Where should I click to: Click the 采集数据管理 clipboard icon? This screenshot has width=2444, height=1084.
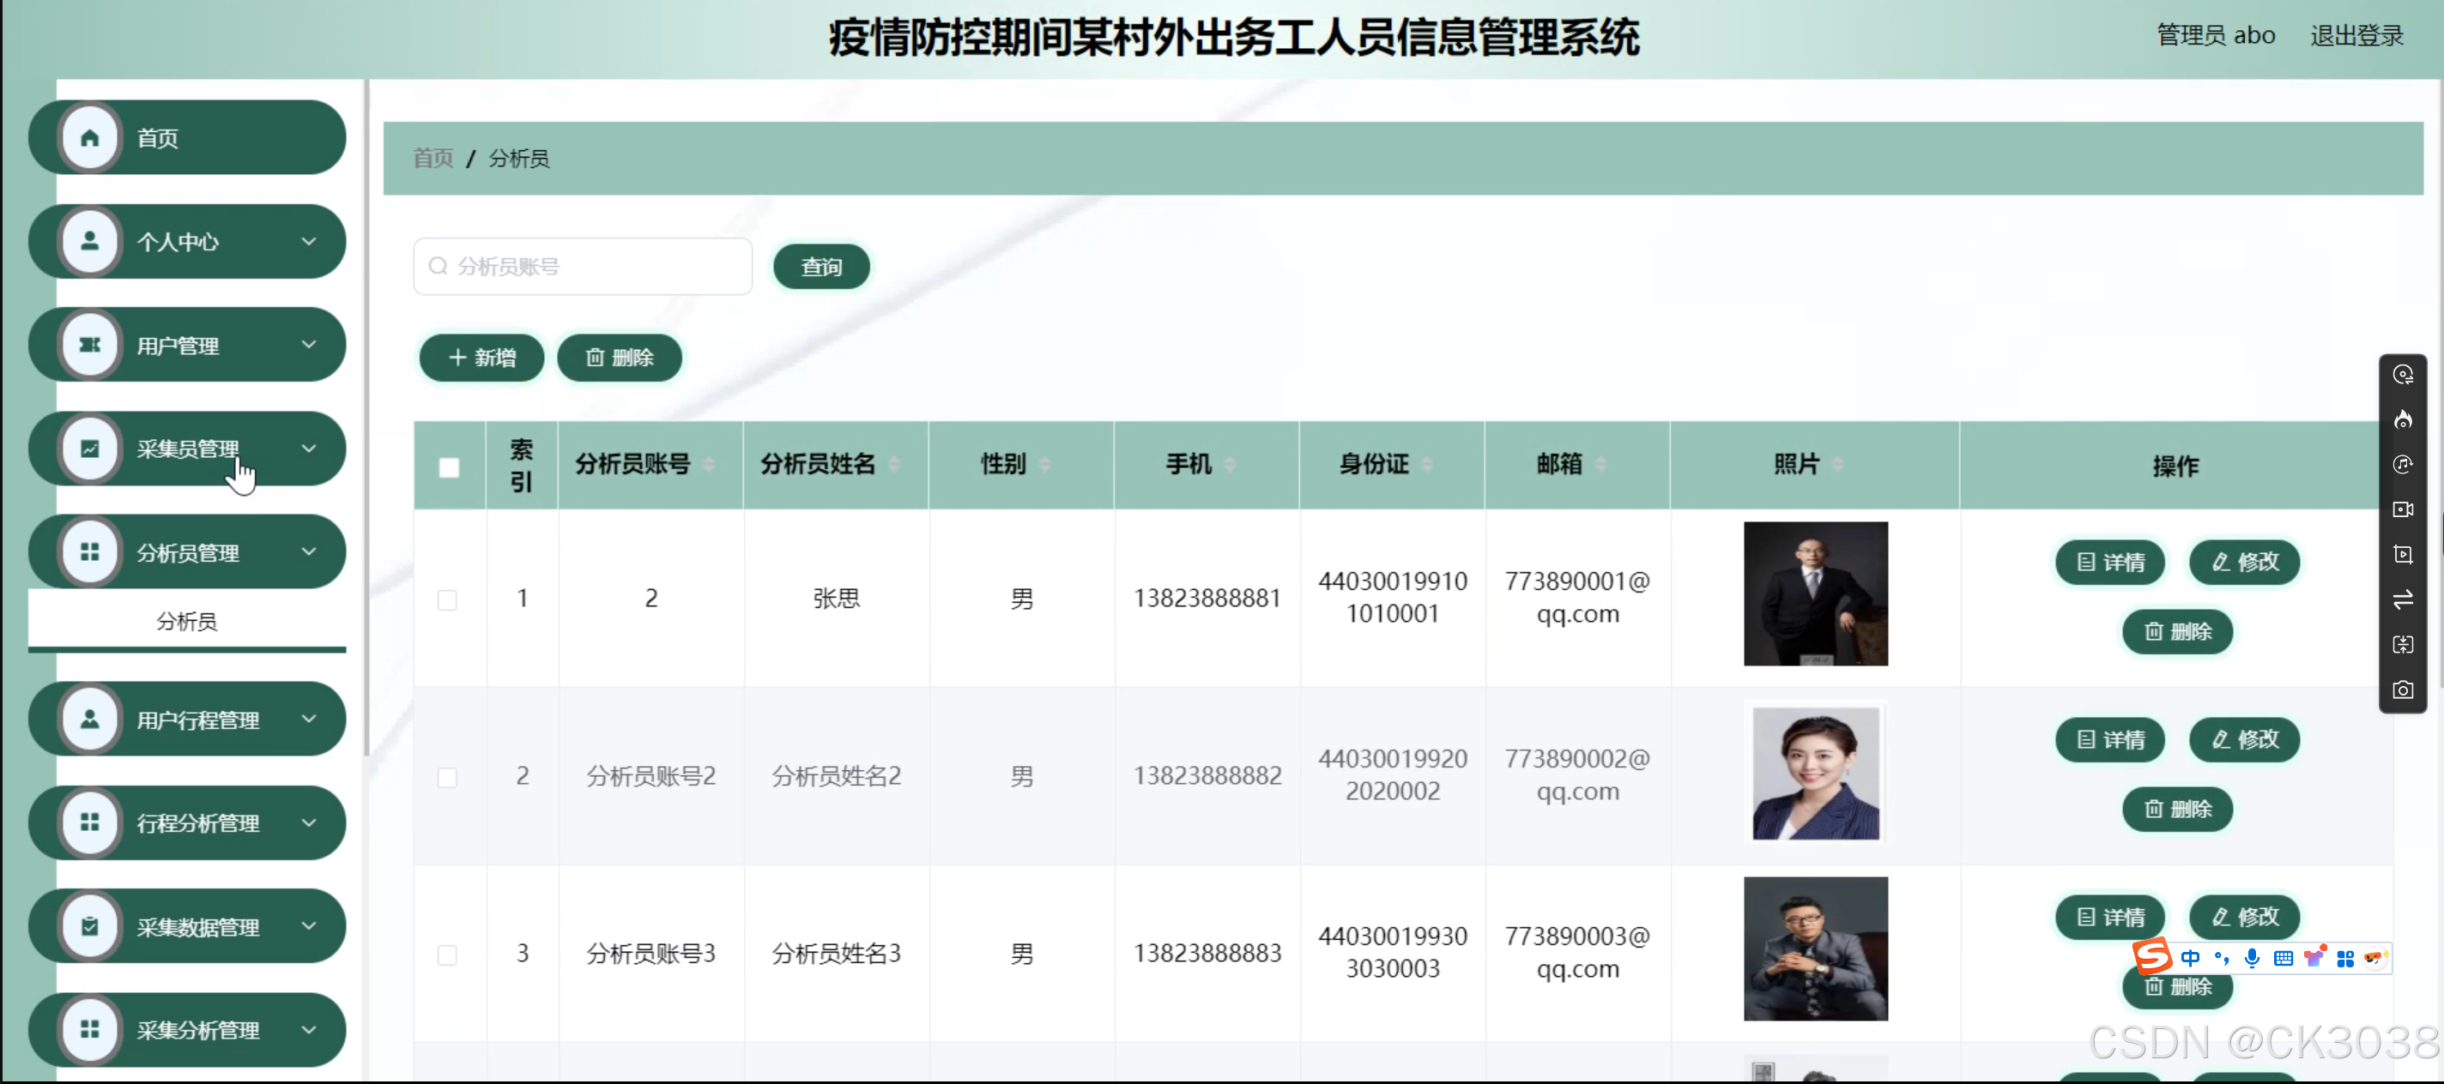[x=89, y=926]
